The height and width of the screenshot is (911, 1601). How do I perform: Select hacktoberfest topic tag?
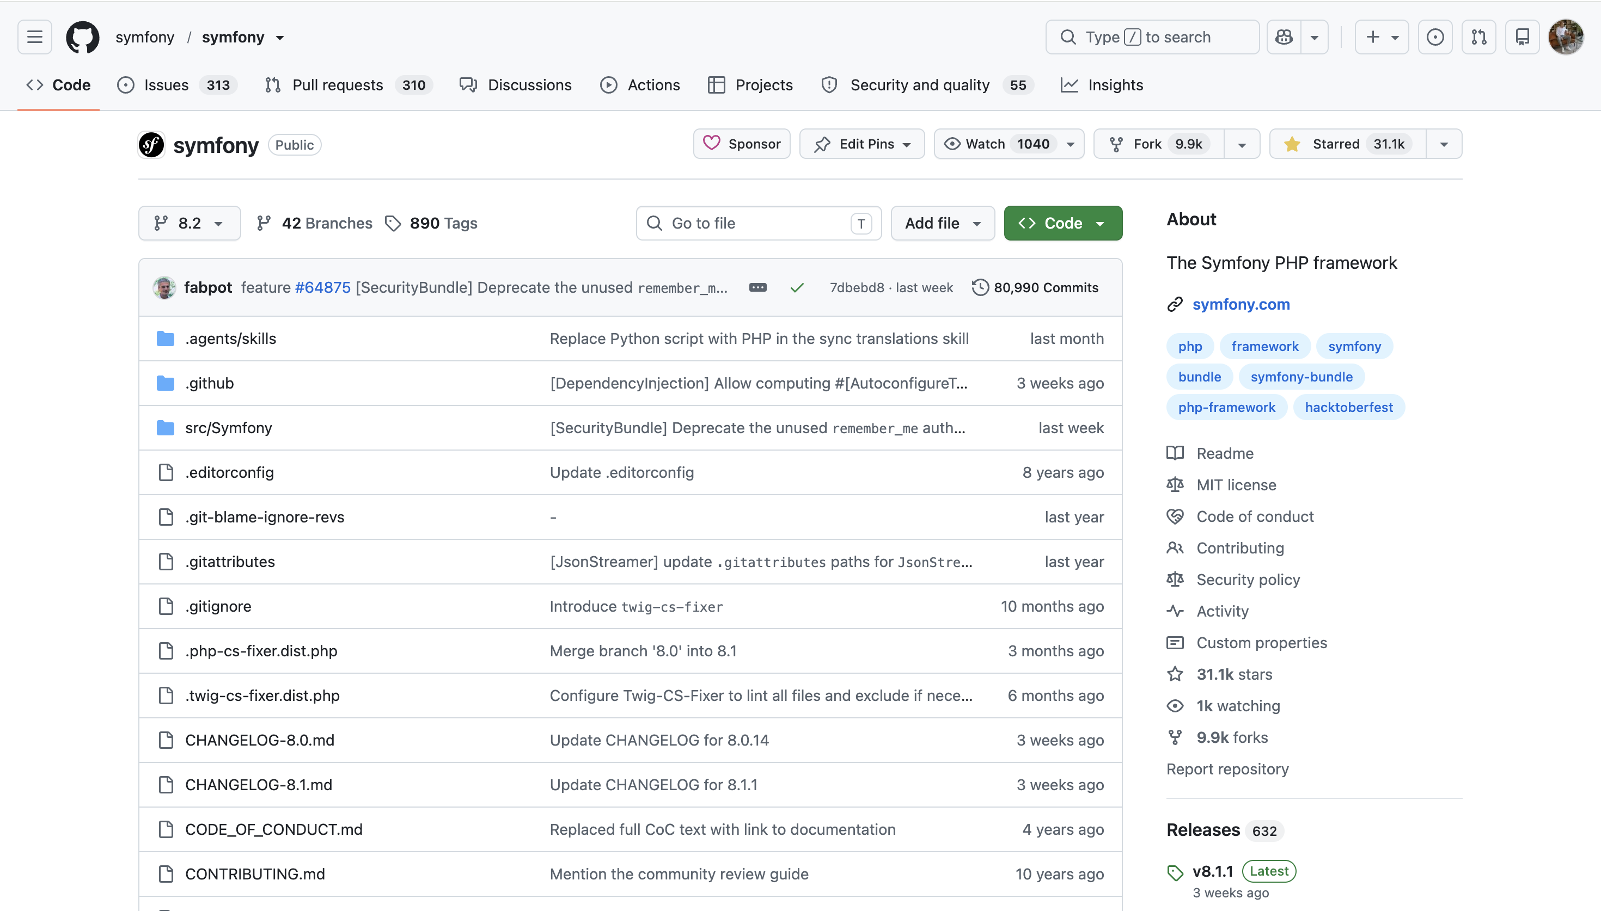tap(1349, 407)
